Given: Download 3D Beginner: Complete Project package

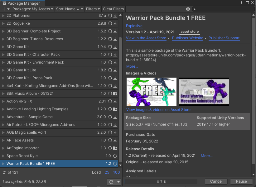Looking at the screenshot, I should point(115,31).
